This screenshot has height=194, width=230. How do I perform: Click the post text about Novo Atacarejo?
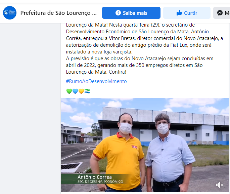click(144, 48)
